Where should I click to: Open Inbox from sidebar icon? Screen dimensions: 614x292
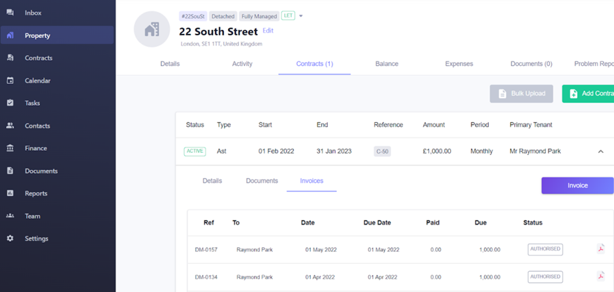pos(10,12)
